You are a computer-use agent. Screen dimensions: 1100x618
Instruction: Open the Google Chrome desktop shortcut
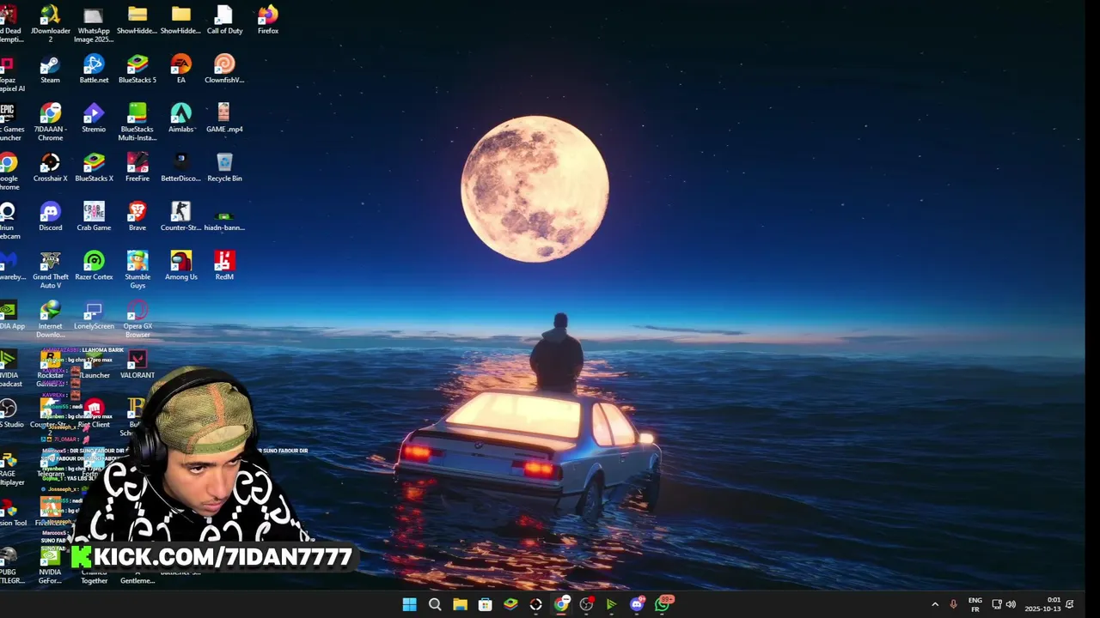(8, 171)
